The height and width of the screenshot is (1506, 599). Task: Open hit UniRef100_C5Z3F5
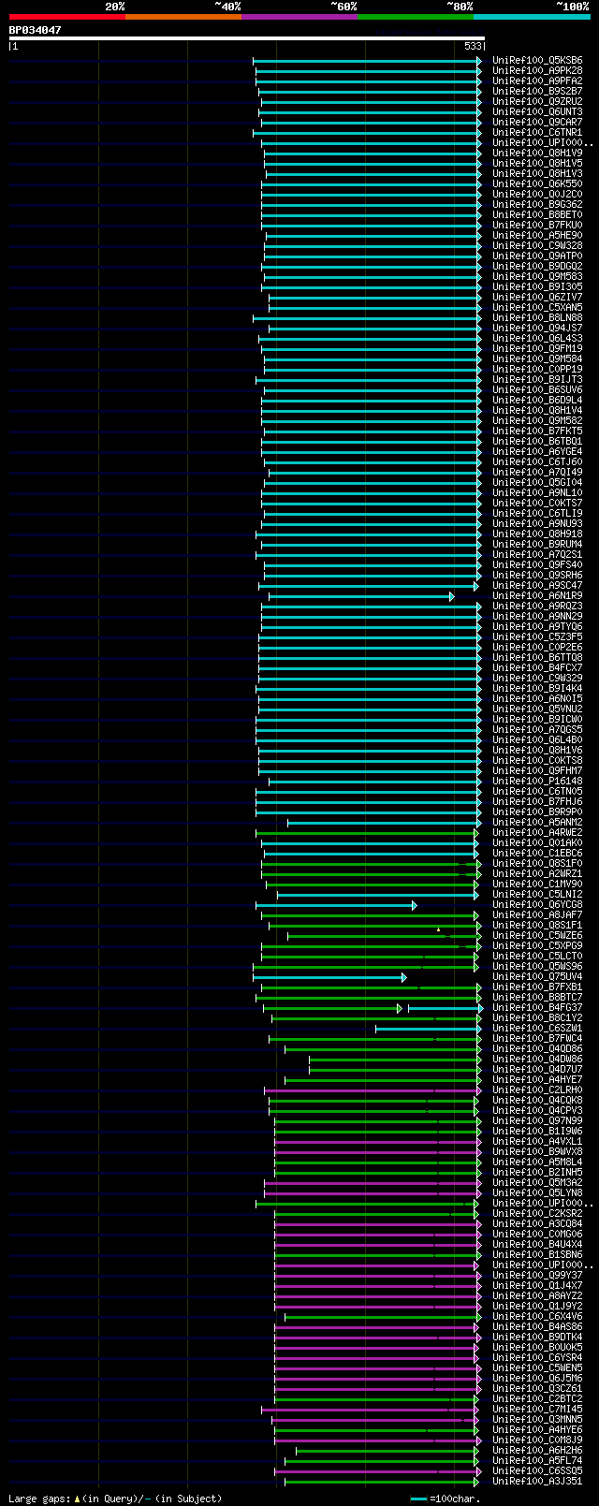click(537, 637)
